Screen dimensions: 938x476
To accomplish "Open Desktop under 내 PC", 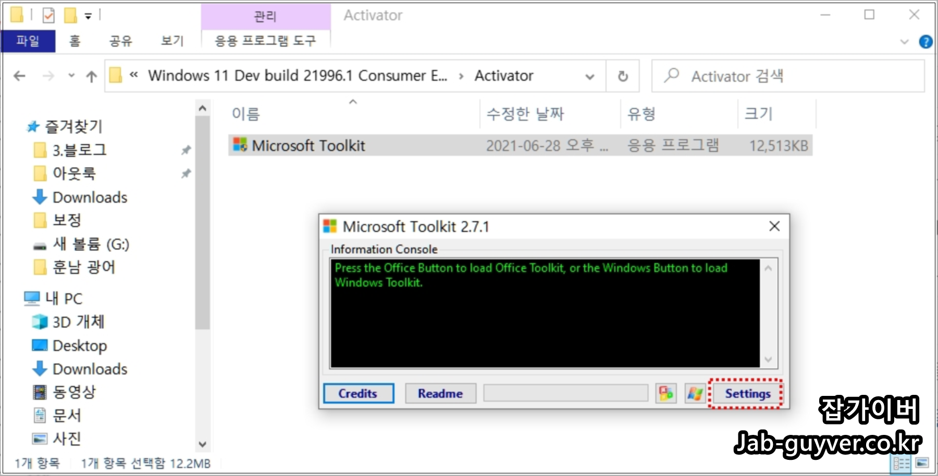I will [x=79, y=345].
